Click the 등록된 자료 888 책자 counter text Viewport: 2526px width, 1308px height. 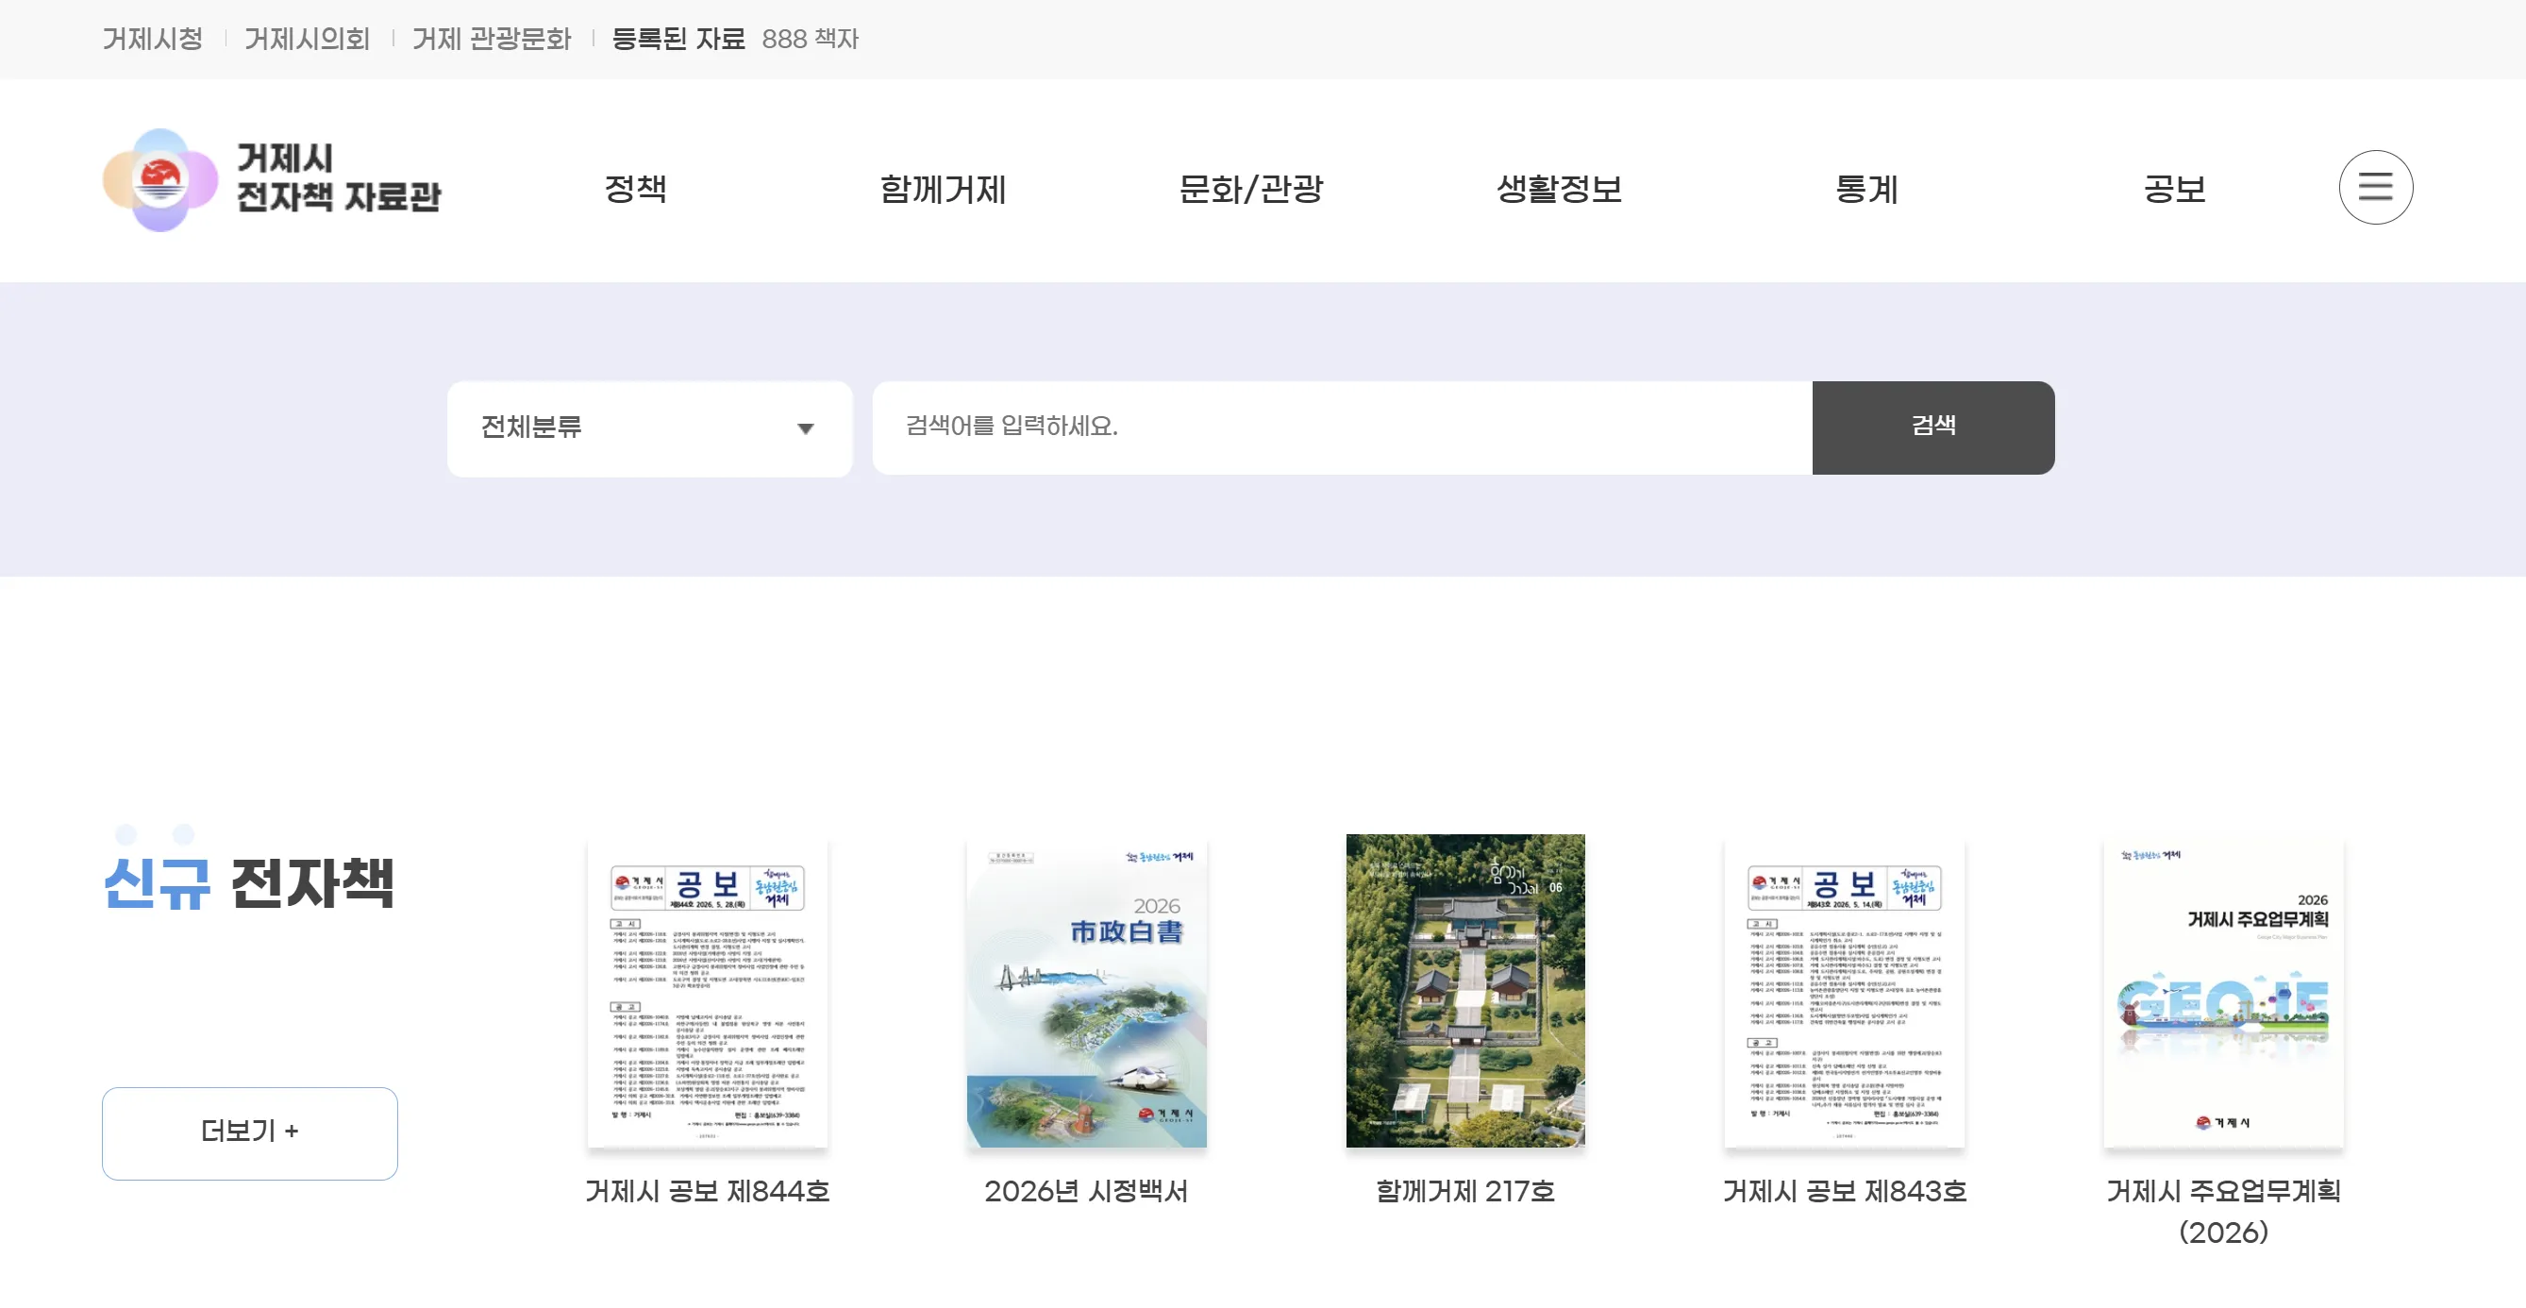[x=734, y=40]
